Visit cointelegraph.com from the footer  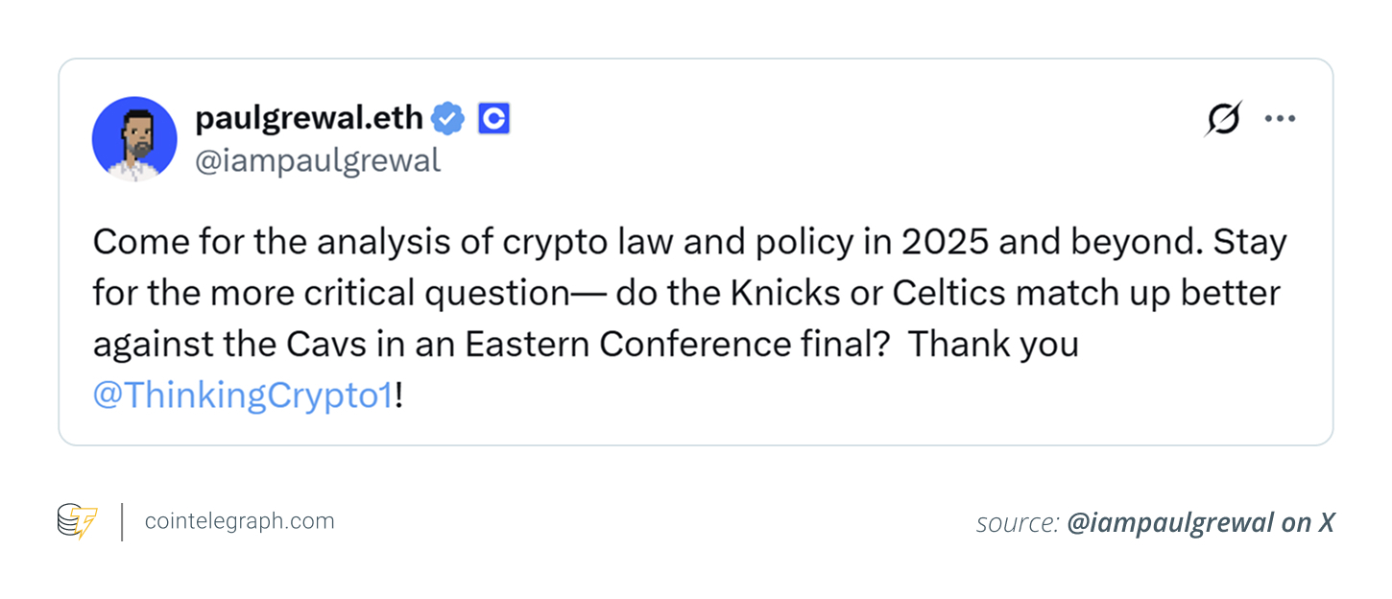(238, 520)
